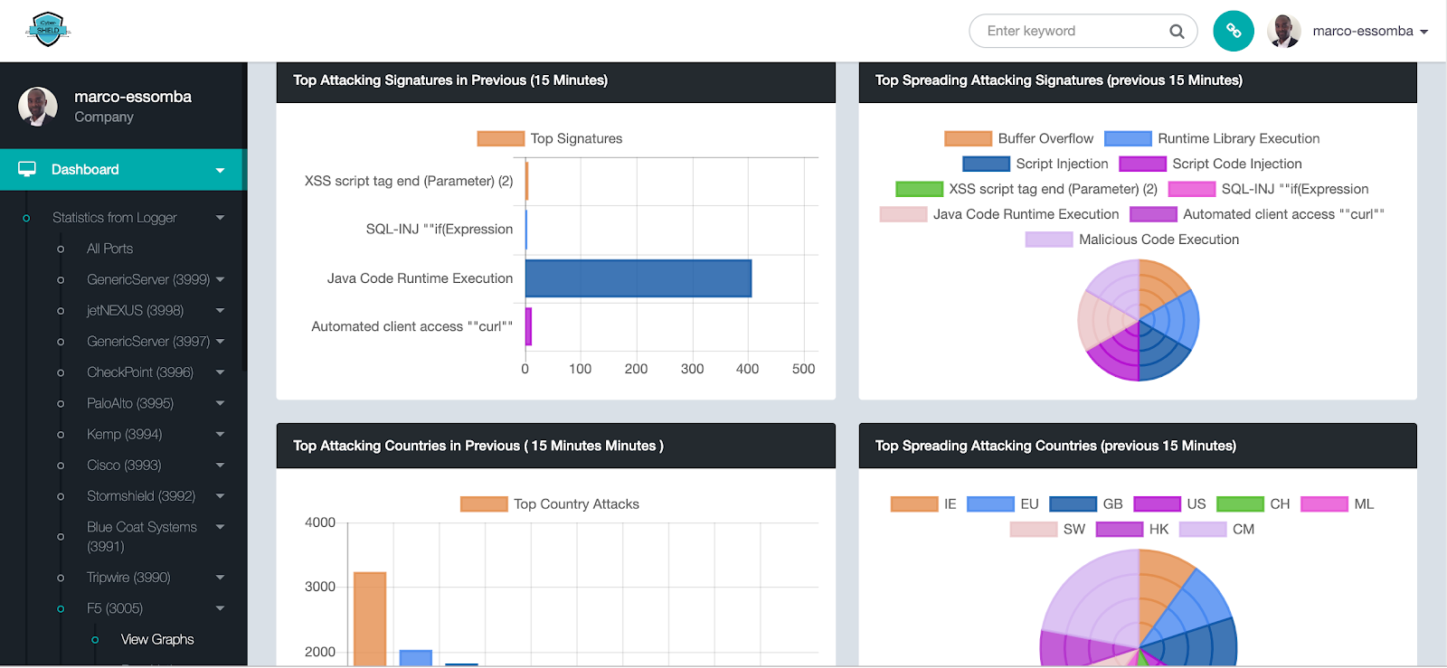
Task: Type in the Enter keyword search field
Action: click(x=1083, y=31)
